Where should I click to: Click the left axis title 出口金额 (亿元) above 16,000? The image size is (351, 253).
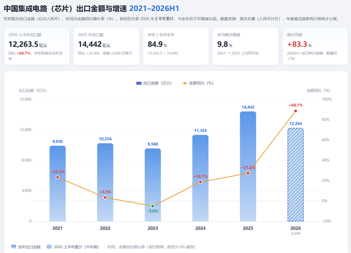[33, 91]
